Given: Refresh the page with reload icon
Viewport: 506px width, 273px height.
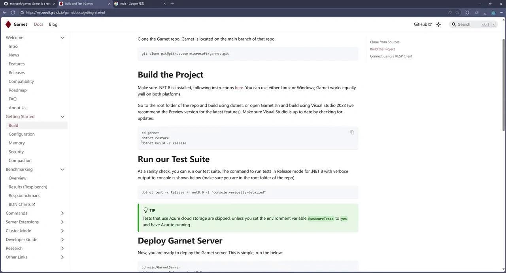Looking at the screenshot, I should click(13, 13).
